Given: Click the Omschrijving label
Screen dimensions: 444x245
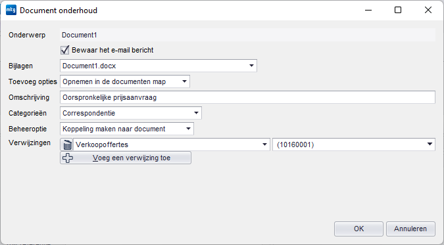Looking at the screenshot, I should pos(29,98).
